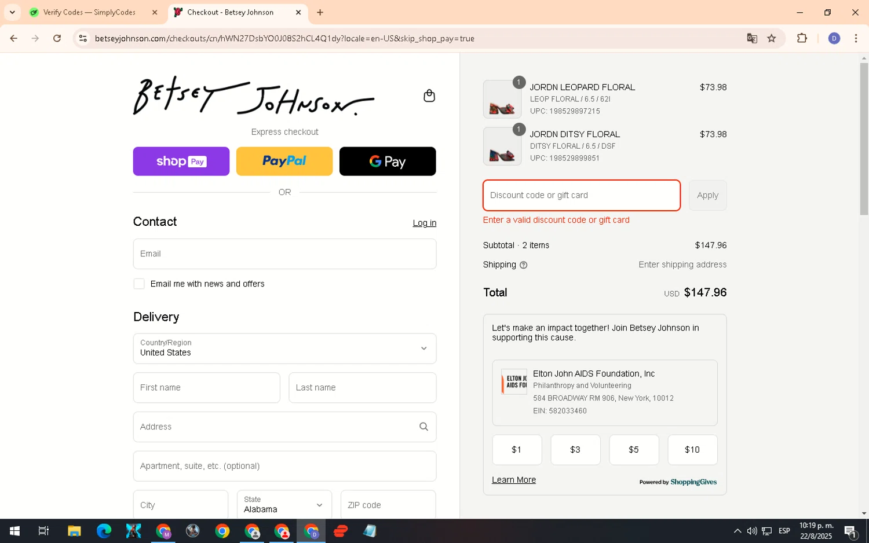869x543 pixels.
Task: Click the Last name field
Action: click(362, 387)
